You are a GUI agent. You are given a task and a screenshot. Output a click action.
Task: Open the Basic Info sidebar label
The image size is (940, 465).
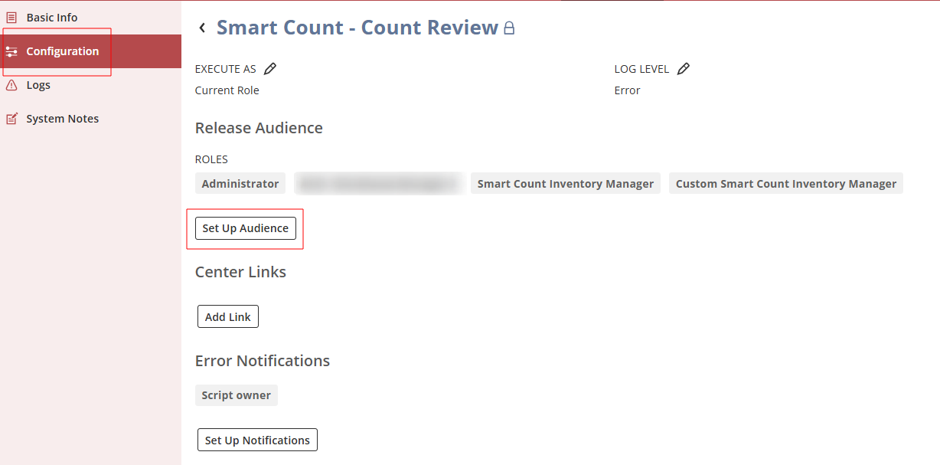tap(52, 18)
